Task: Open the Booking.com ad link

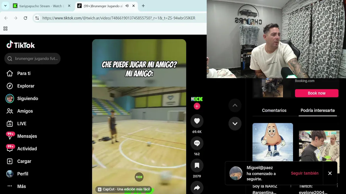Action: pyautogui.click(x=305, y=81)
